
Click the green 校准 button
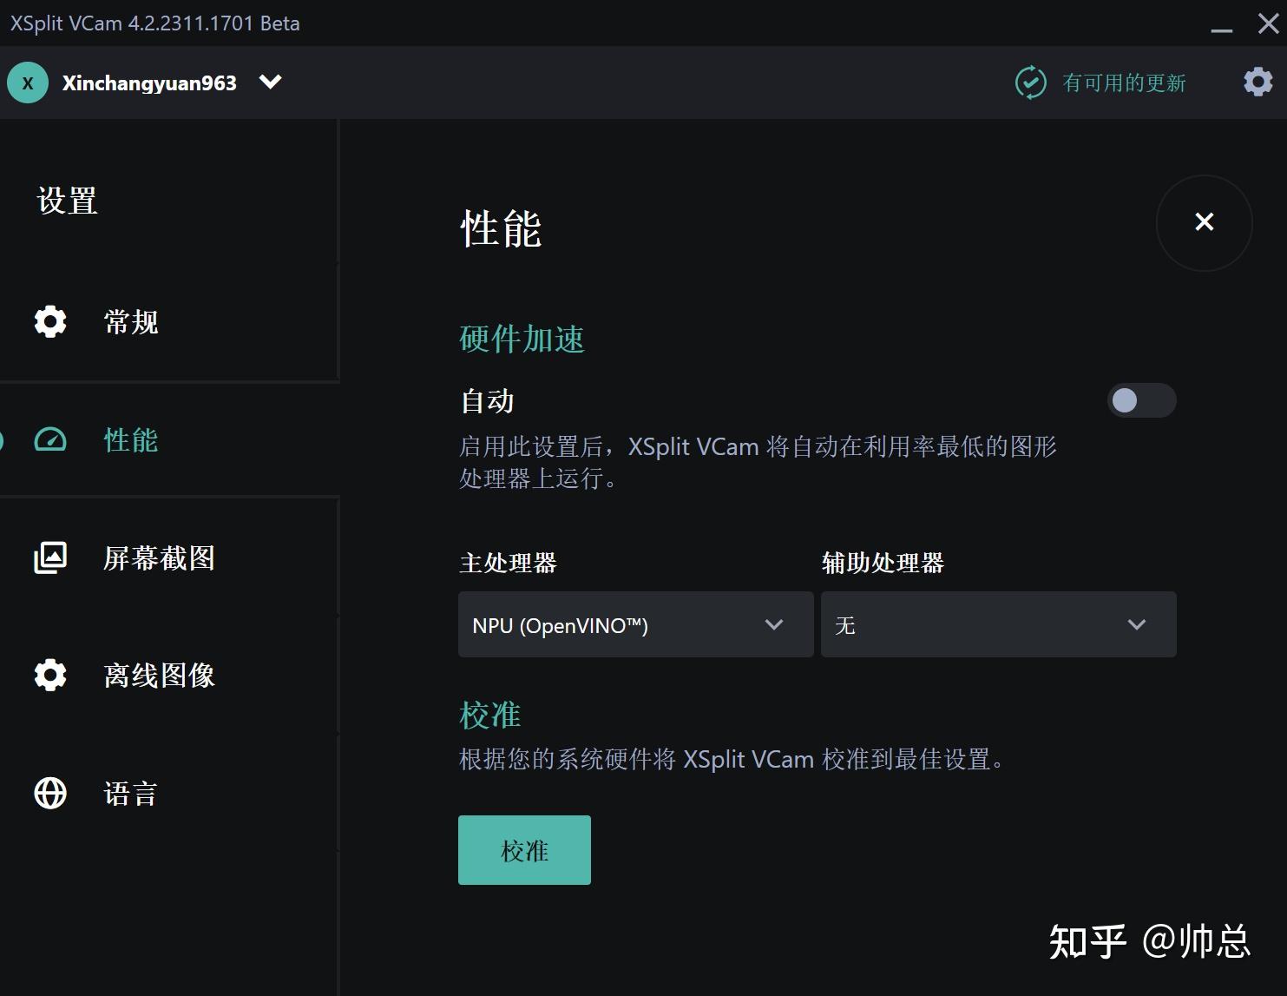(524, 850)
